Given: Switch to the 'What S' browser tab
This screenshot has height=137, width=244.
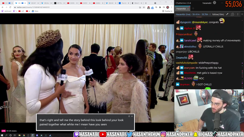Looking at the screenshot, I should coord(137,3).
